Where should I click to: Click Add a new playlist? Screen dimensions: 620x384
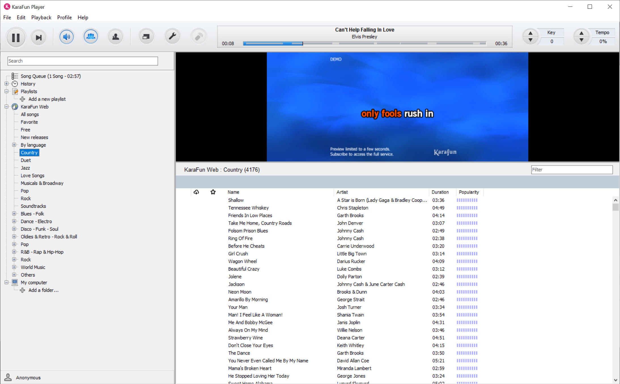[47, 99]
